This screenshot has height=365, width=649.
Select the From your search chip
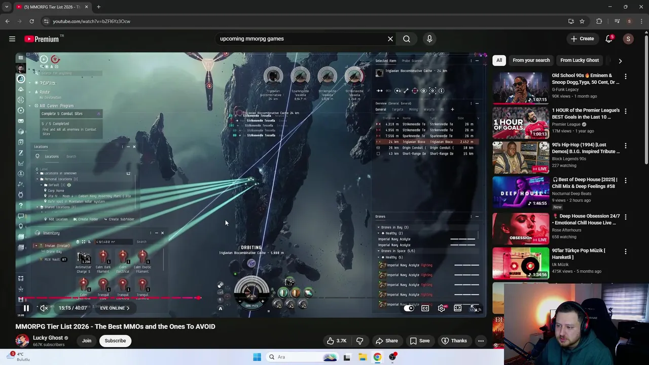[531, 60]
